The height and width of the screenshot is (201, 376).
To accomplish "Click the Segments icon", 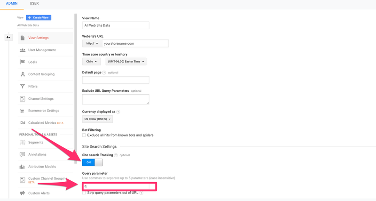I will 23,143.
